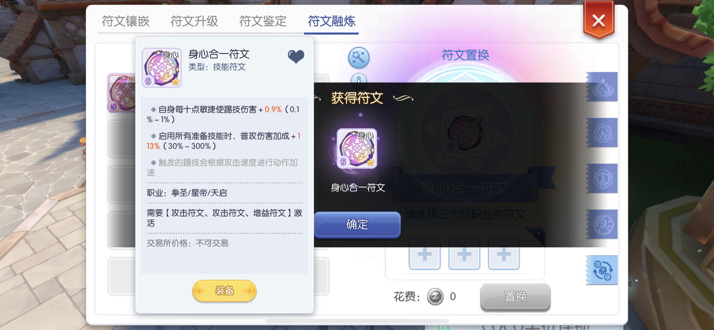Select the rune exchange cycle side tab
The image size is (714, 330).
pos(602,270)
